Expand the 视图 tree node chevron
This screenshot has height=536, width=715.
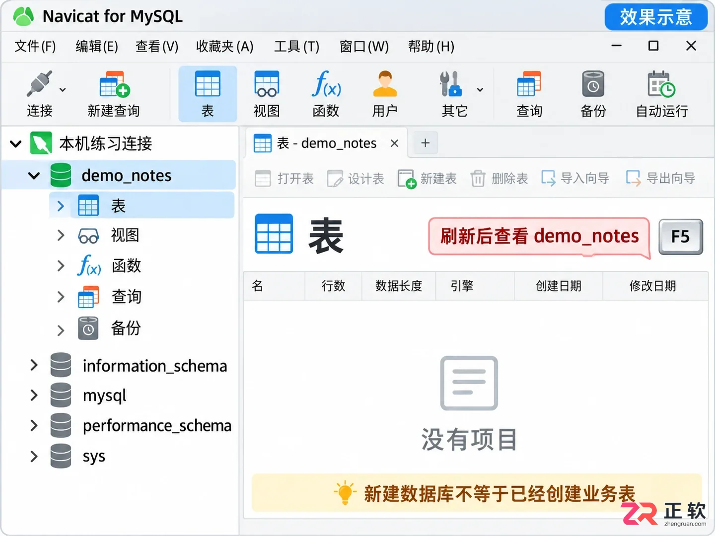[x=61, y=235]
